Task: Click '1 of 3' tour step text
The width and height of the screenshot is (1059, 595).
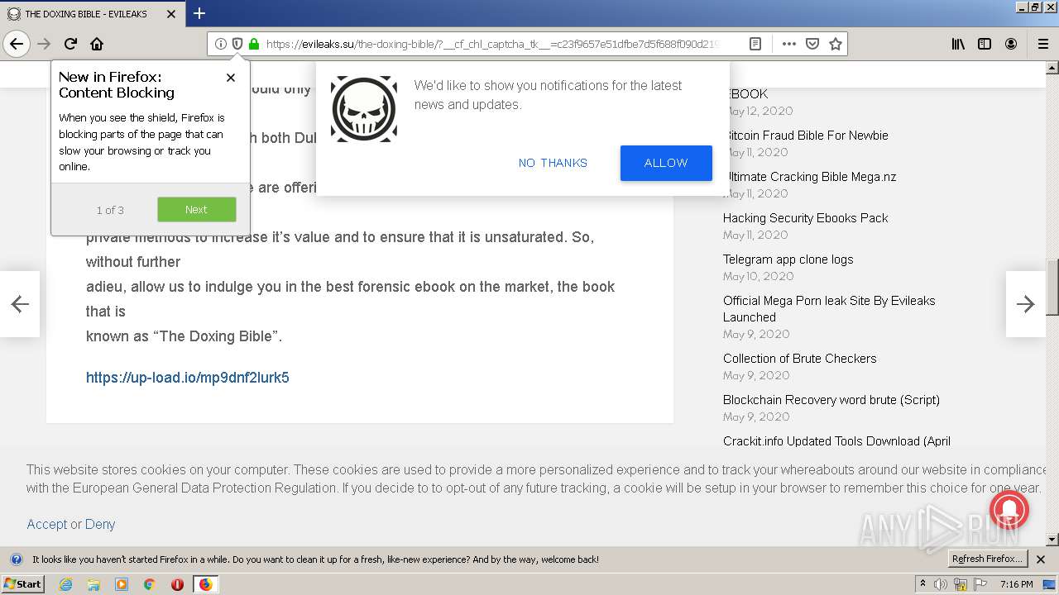Action: [110, 210]
